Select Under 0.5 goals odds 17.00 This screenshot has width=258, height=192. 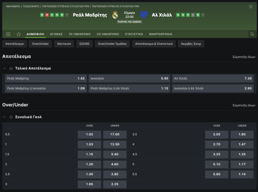pyautogui.click(x=115, y=135)
